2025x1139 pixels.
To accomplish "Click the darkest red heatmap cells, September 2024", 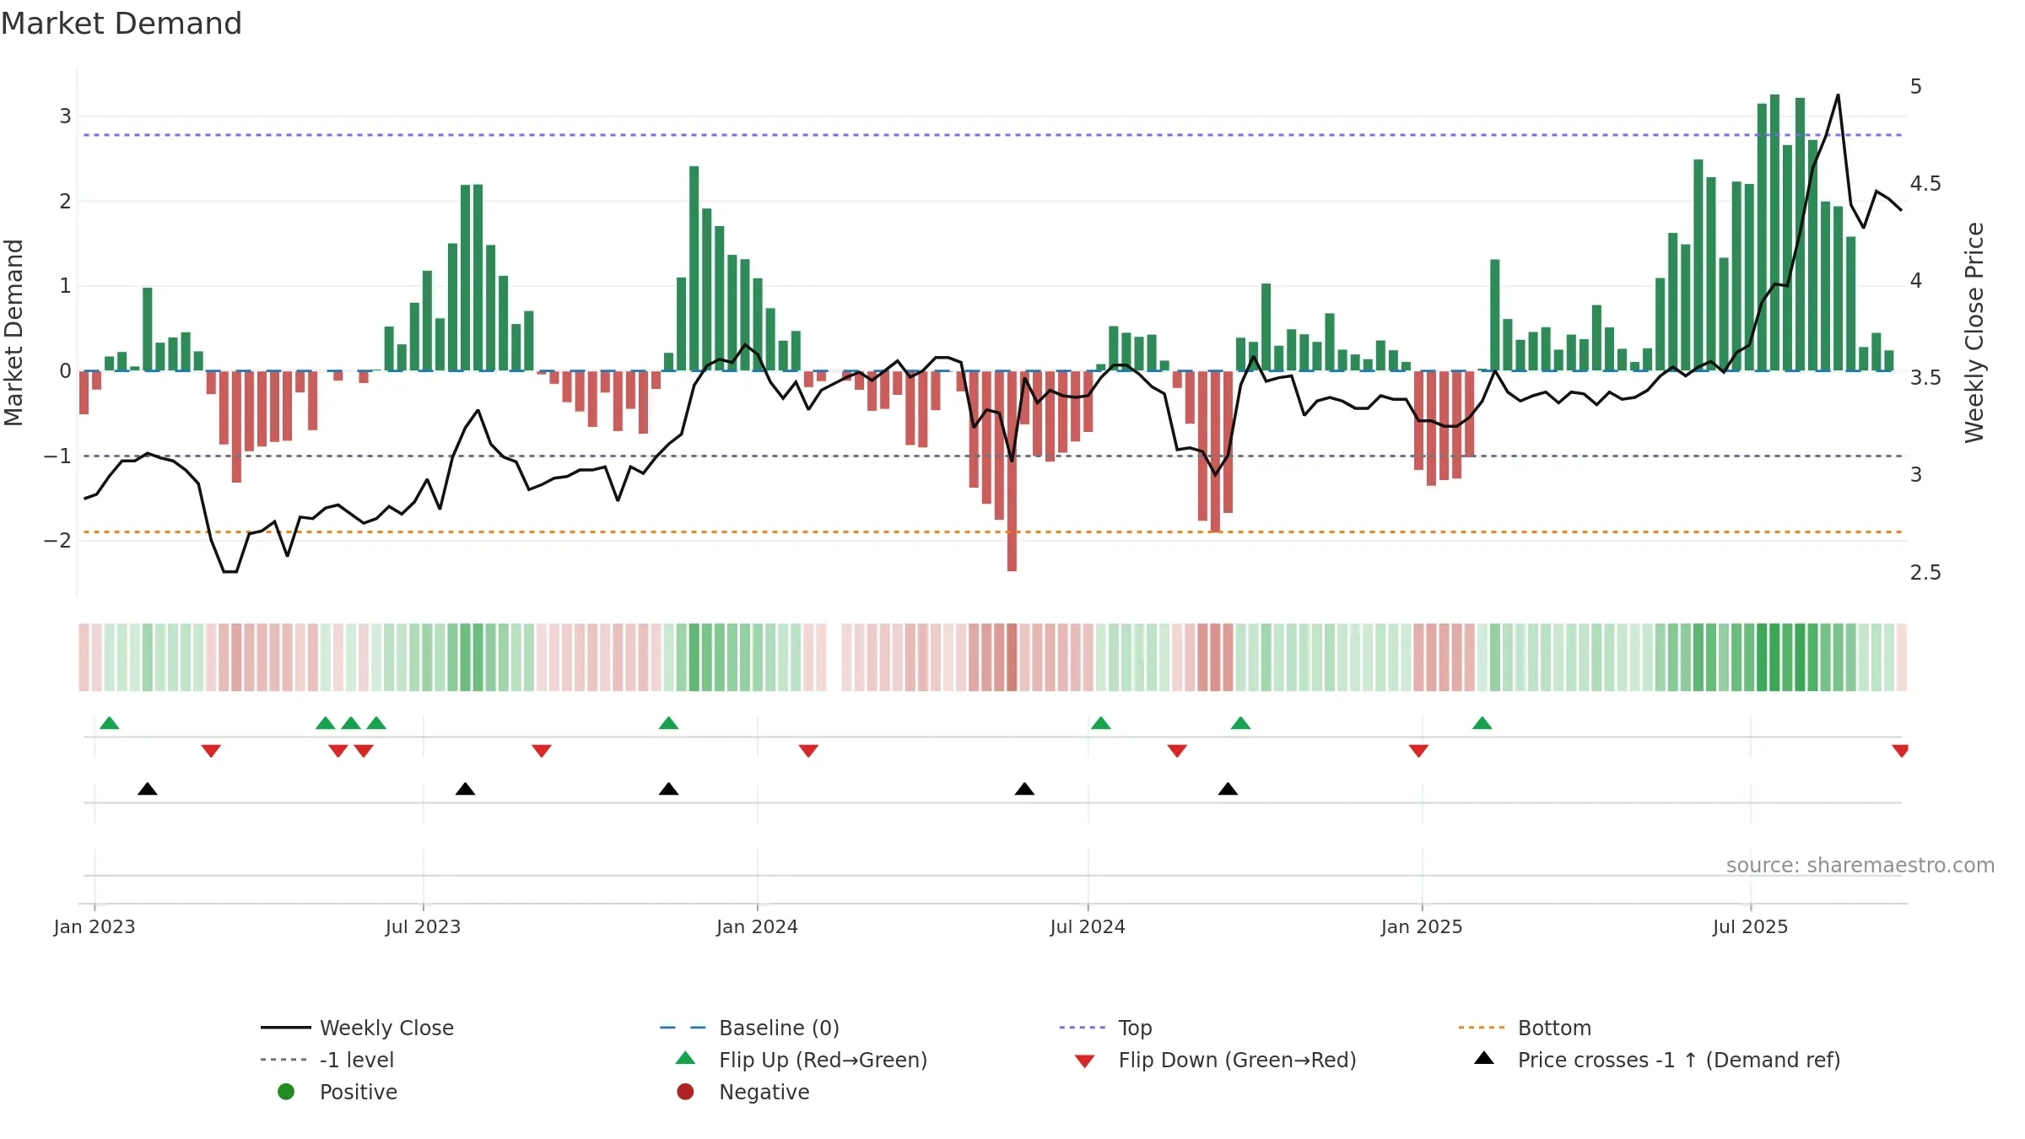I will [x=1215, y=657].
